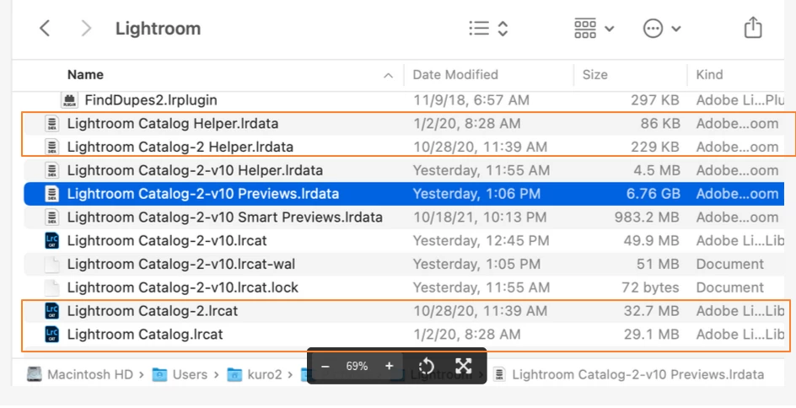This screenshot has width=796, height=408.
Task: Expand the action menu chevron
Action: (x=675, y=29)
